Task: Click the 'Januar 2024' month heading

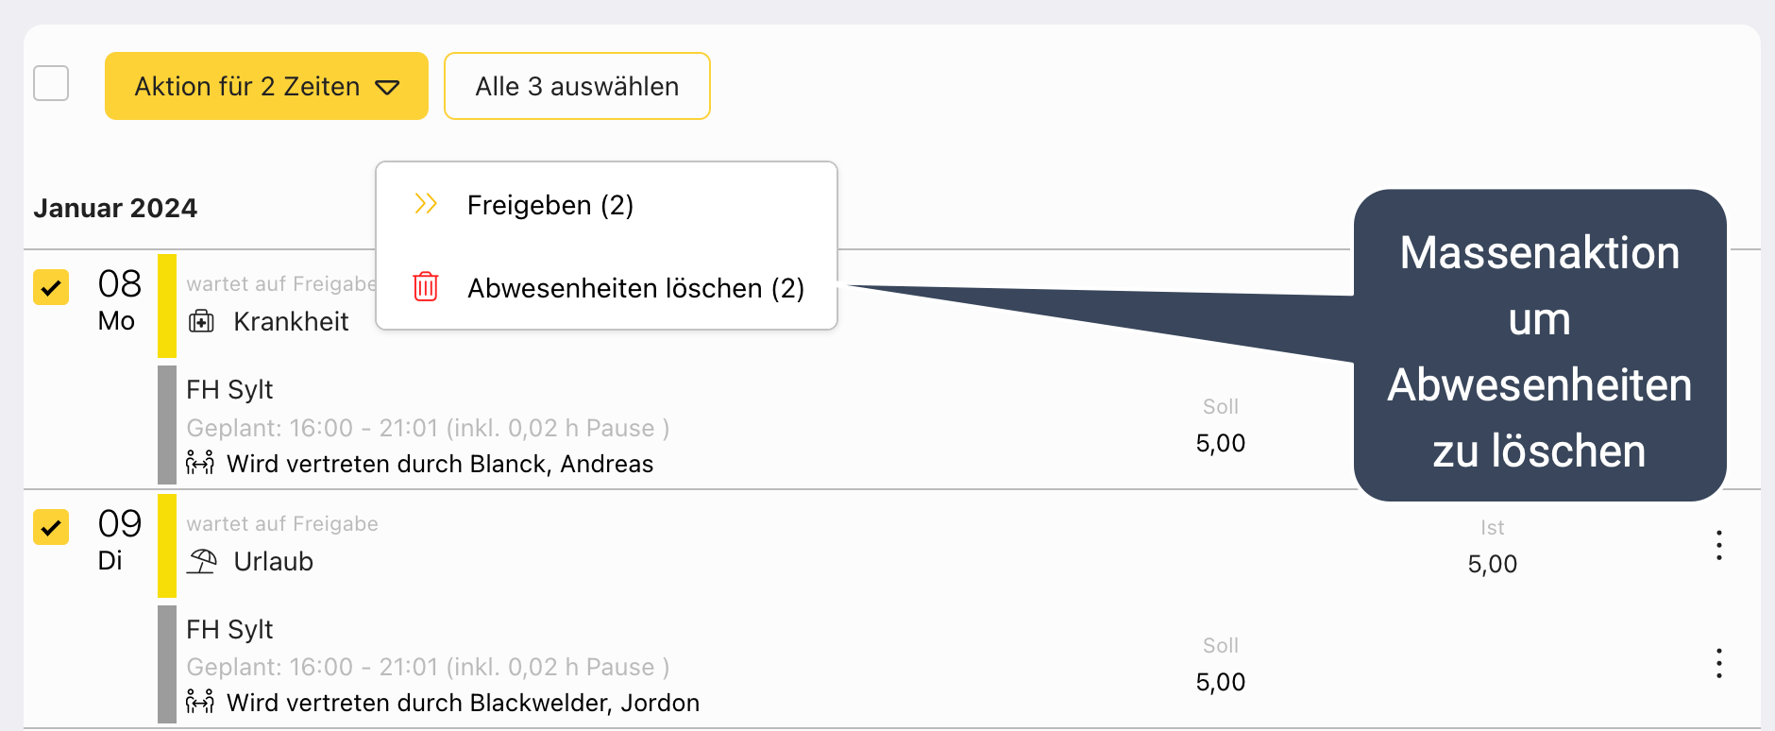Action: [115, 208]
